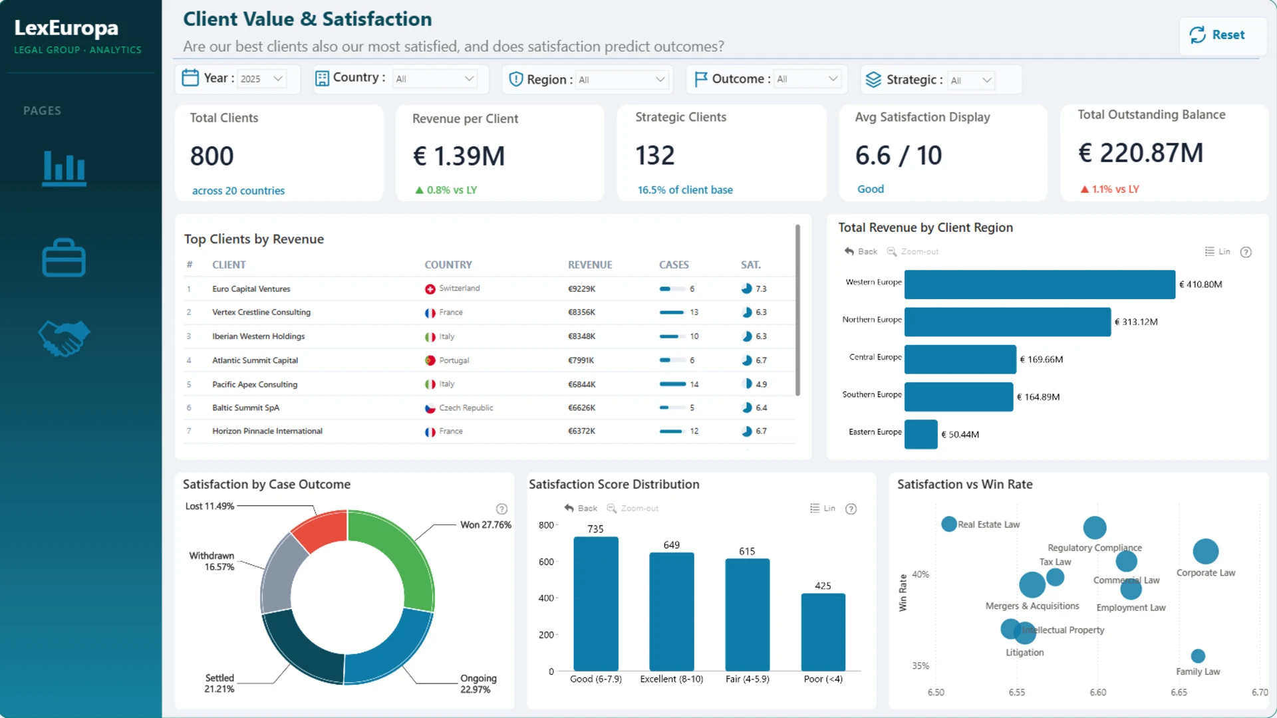Open the Year dropdown showing 2025
1277x718 pixels.
click(261, 78)
